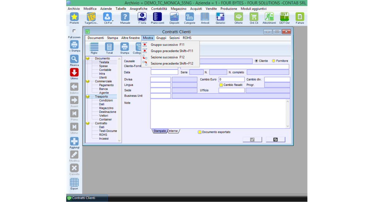This screenshot has height=202, width=374.
Task: Open Generici toolbar icon
Action: (x=220, y=17)
